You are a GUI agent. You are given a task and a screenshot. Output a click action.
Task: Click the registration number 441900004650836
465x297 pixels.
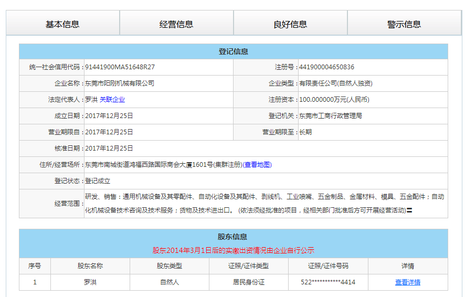coord(326,67)
